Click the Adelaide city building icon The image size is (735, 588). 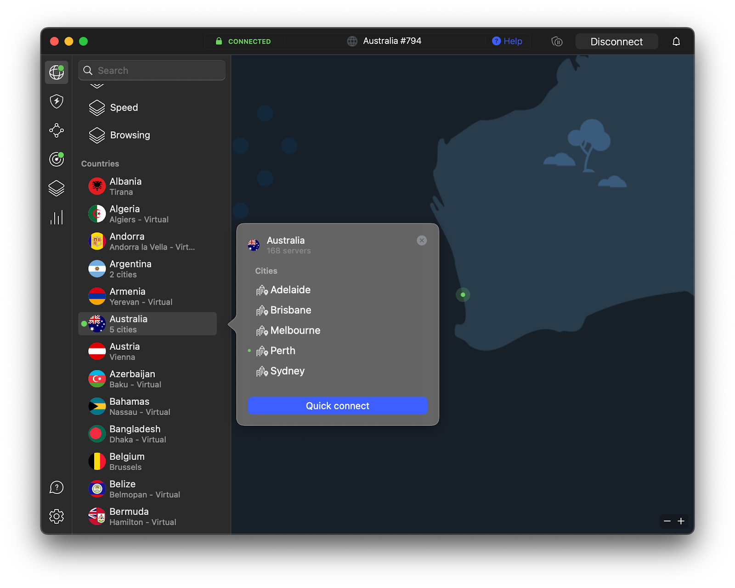coord(262,290)
